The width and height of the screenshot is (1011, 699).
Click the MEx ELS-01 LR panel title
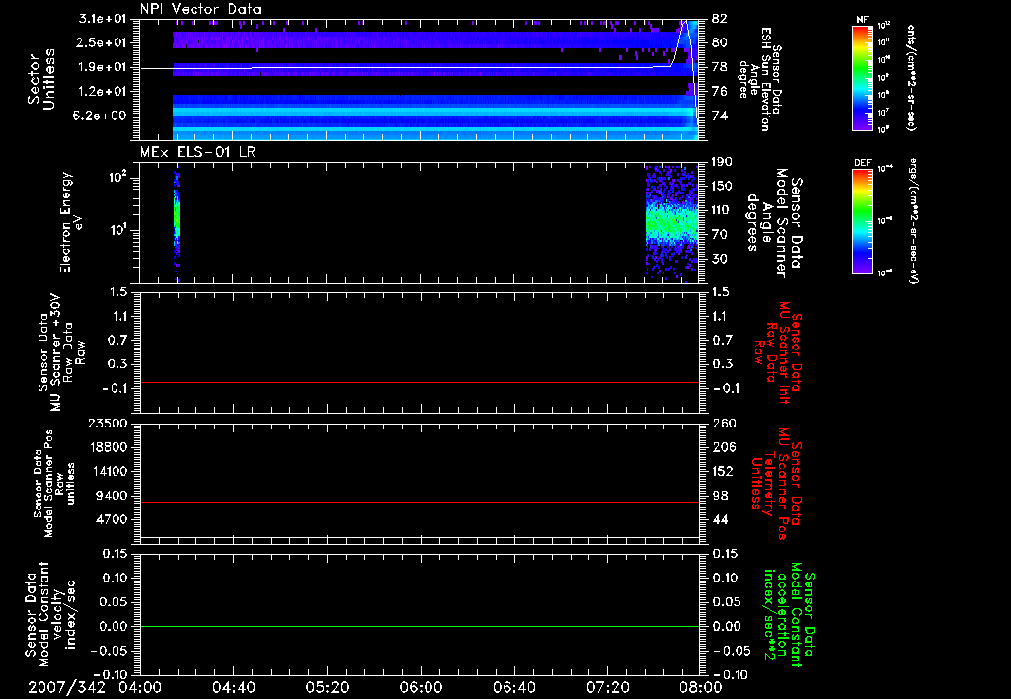click(197, 152)
